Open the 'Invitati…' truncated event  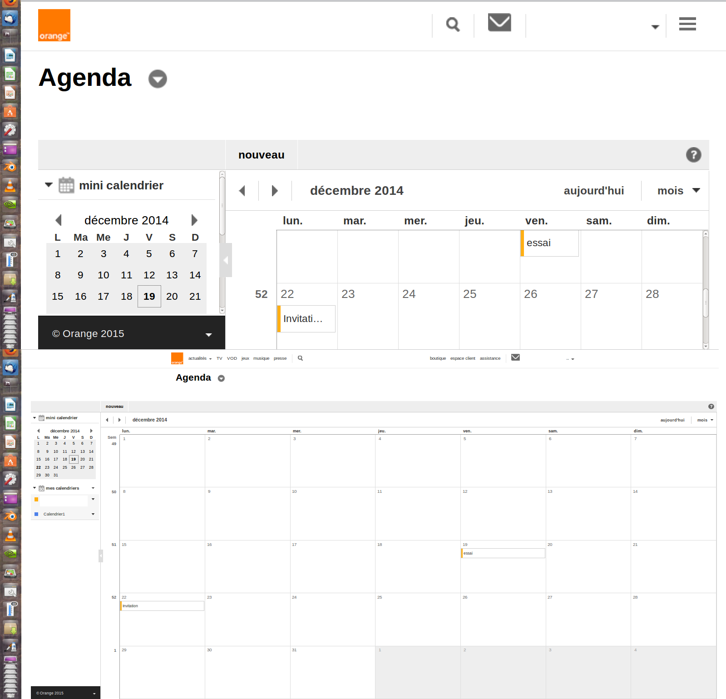[x=306, y=319]
